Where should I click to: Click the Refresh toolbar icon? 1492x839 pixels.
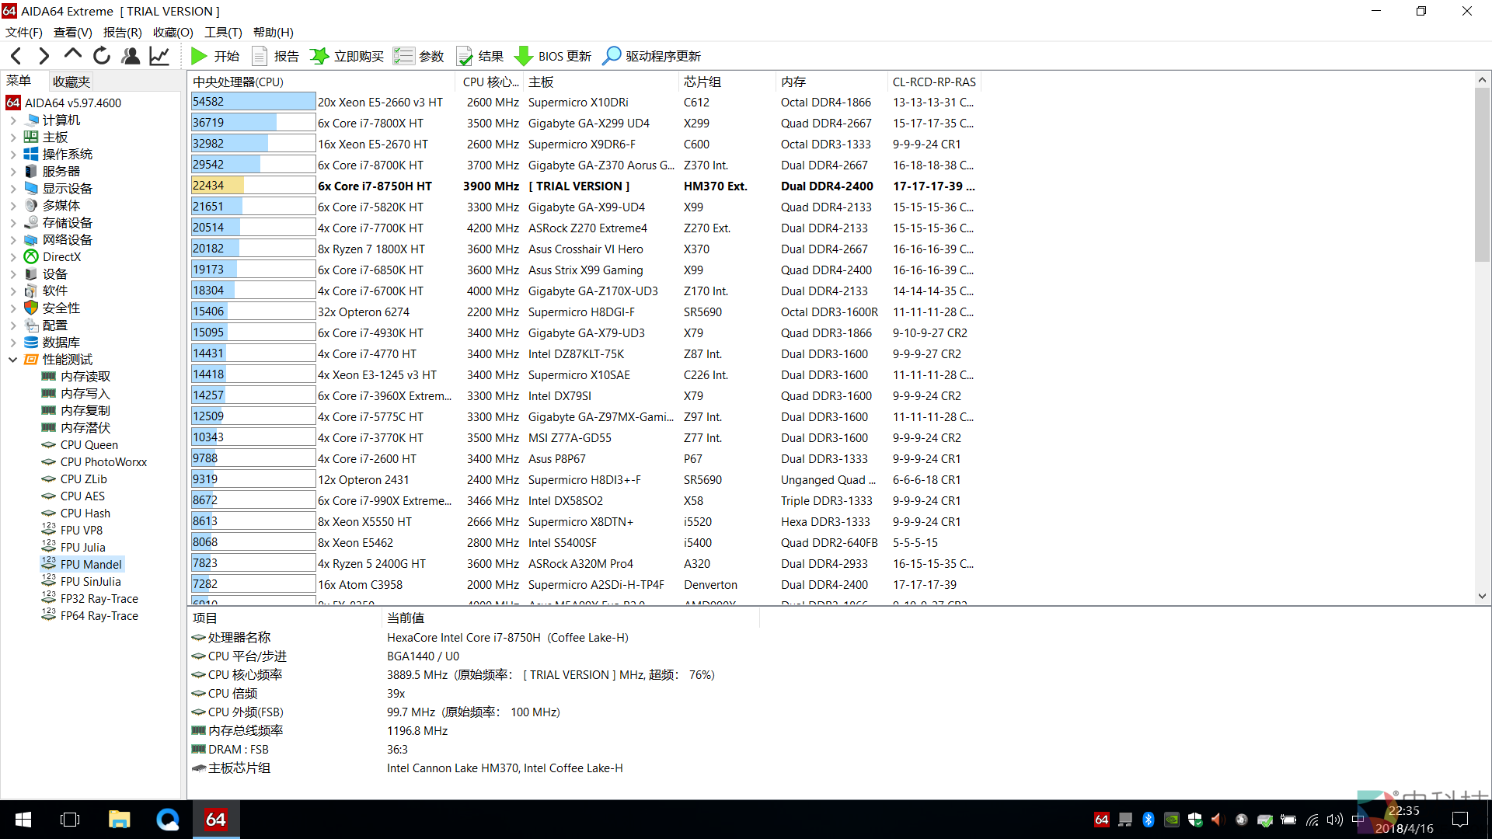tap(102, 56)
